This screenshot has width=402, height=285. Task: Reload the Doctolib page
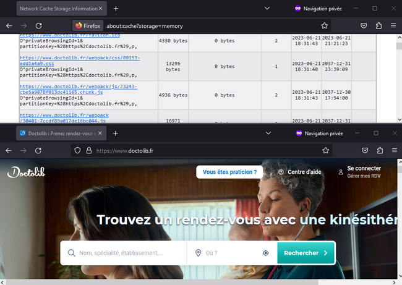[x=38, y=150]
